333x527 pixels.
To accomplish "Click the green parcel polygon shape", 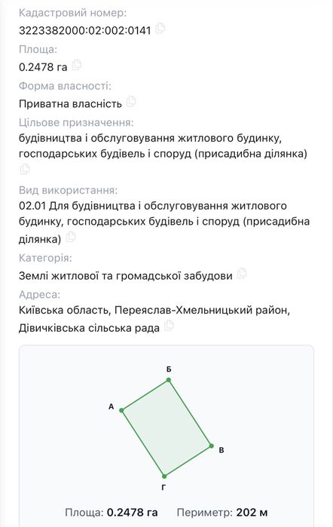I will coord(166,428).
